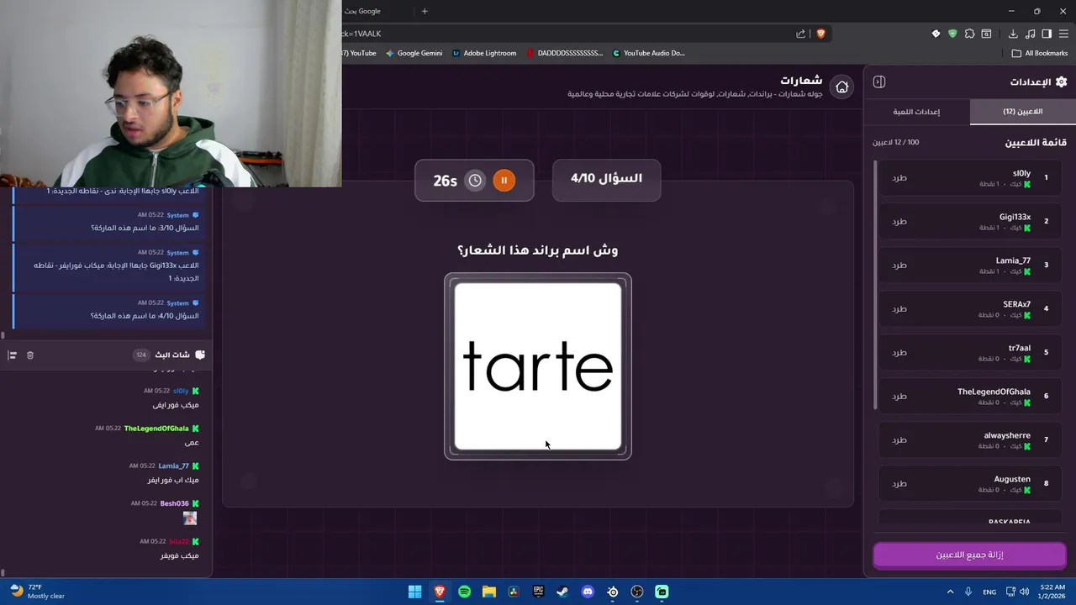This screenshot has height=605, width=1076.
Task: Open the Brave main menu
Action: [x=1064, y=34]
